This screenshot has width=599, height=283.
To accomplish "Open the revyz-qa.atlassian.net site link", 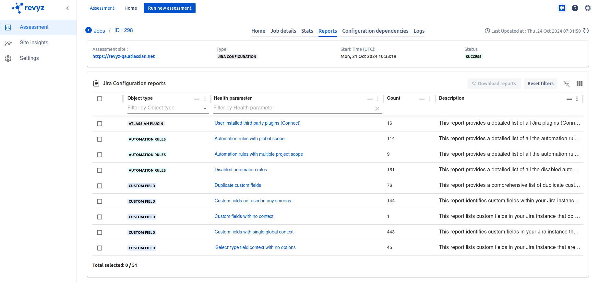I will pos(124,56).
